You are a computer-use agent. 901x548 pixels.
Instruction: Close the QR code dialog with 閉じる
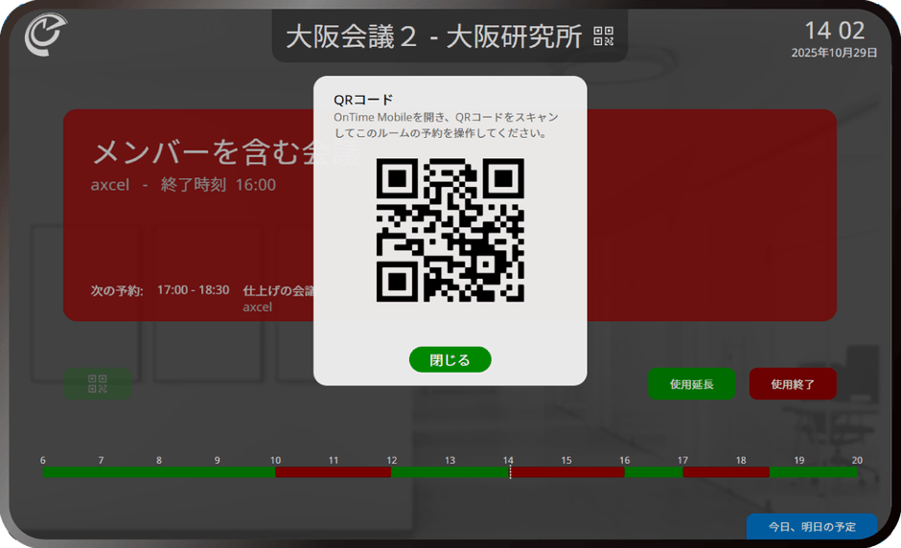(x=450, y=359)
